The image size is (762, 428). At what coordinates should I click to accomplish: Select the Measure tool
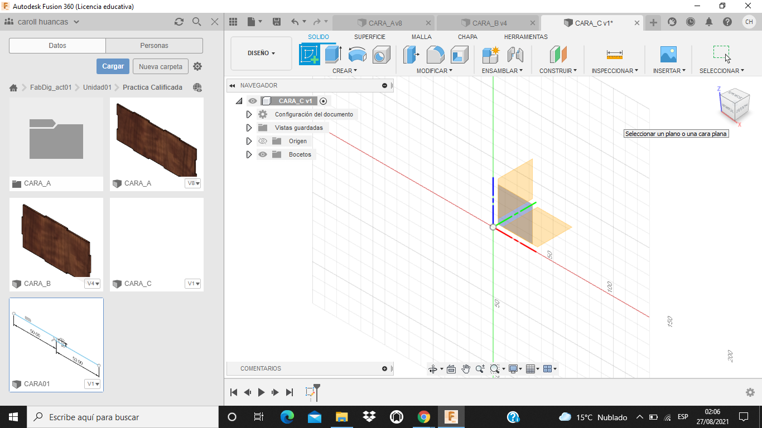click(x=614, y=55)
